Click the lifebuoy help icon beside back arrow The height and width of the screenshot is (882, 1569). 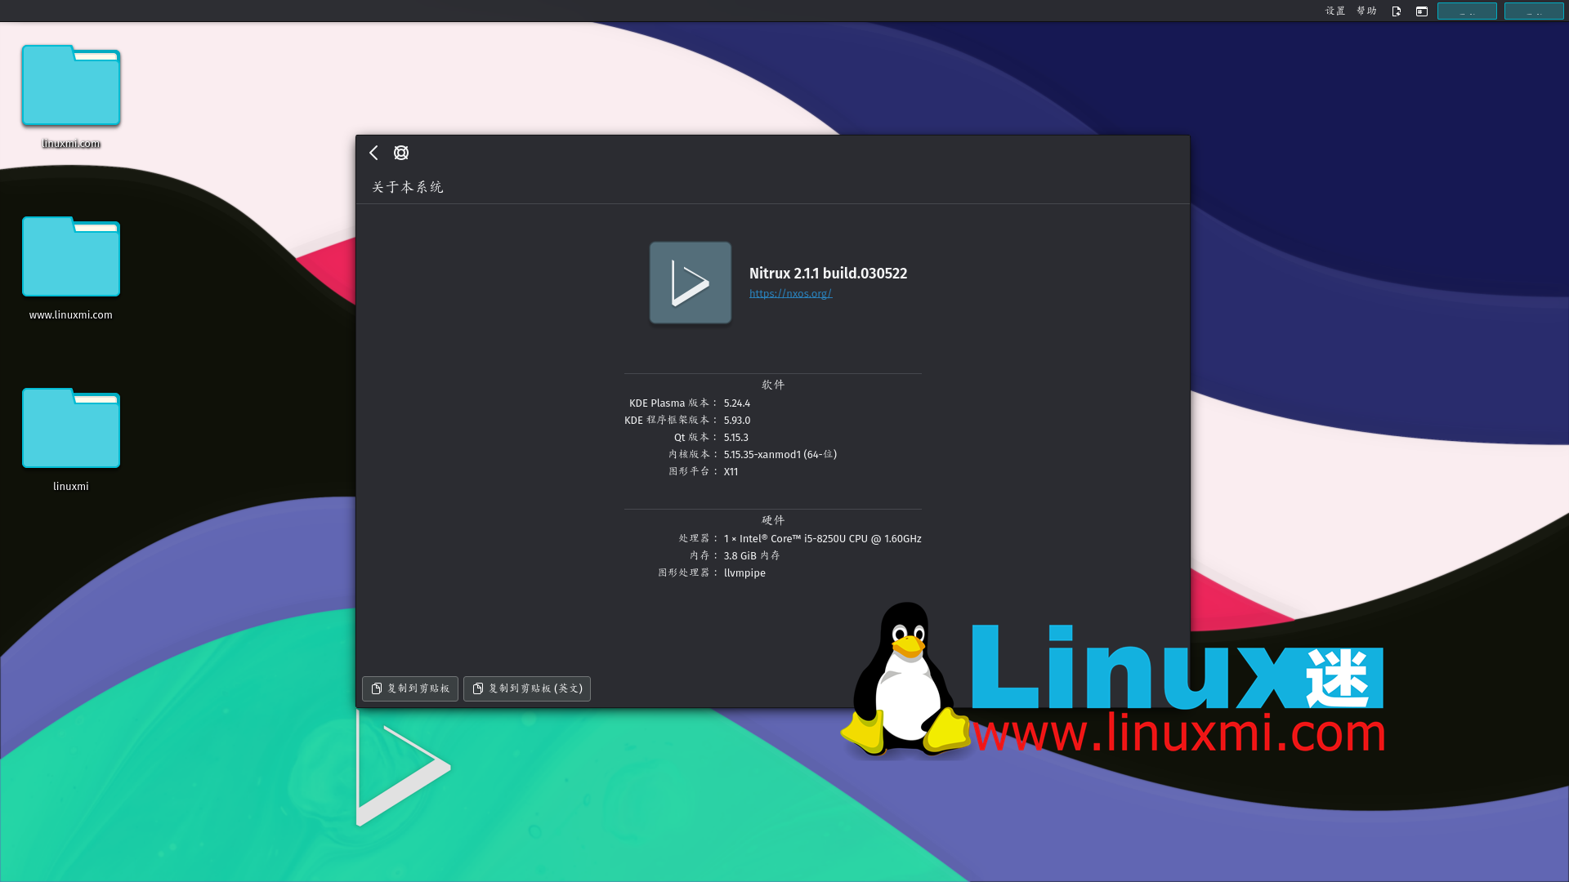(401, 153)
